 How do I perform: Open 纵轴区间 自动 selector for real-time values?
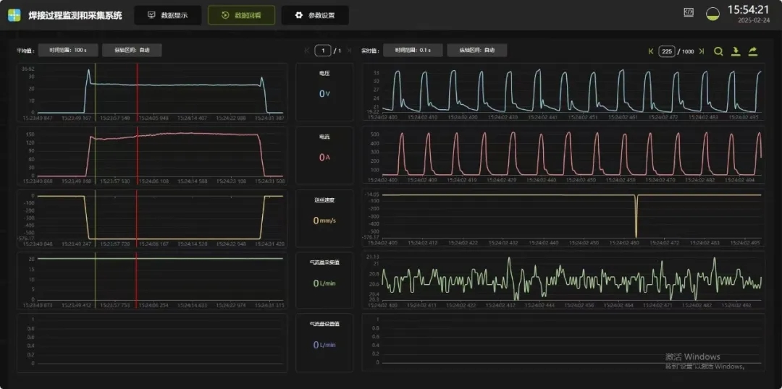pyautogui.click(x=476, y=51)
